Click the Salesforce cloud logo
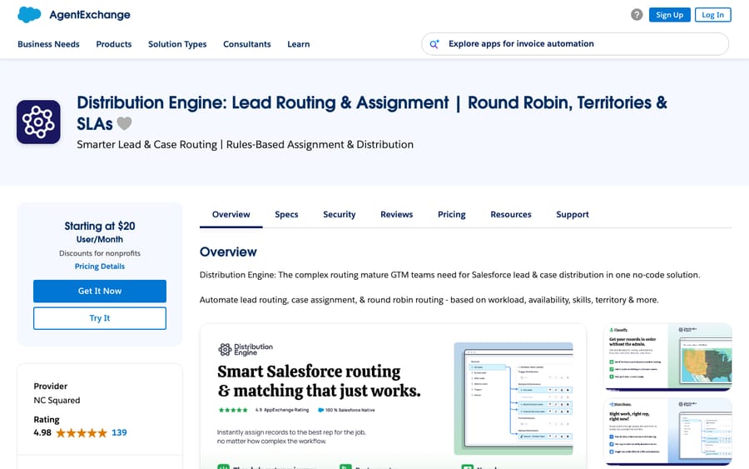 (29, 15)
